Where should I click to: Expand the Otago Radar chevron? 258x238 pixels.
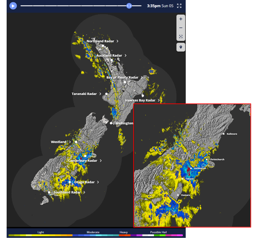tap(98, 182)
